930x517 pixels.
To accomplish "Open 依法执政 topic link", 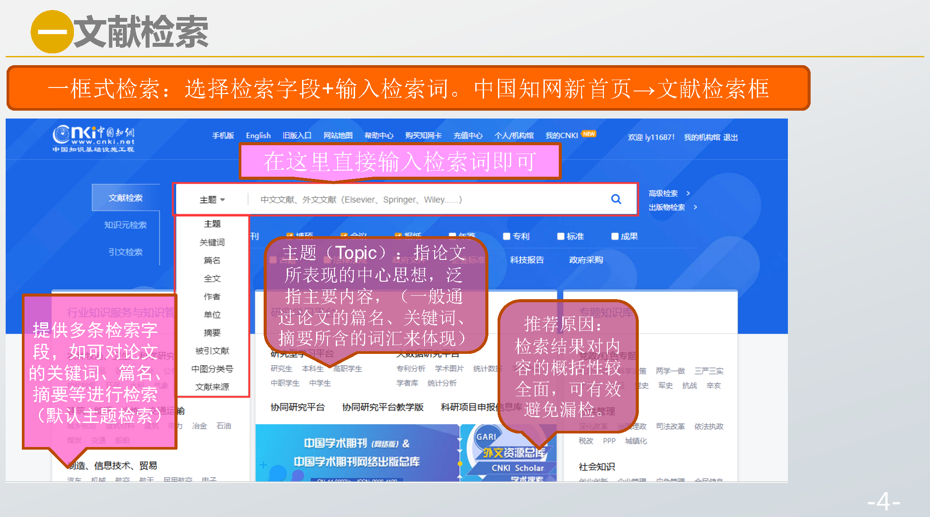I will coord(709,426).
